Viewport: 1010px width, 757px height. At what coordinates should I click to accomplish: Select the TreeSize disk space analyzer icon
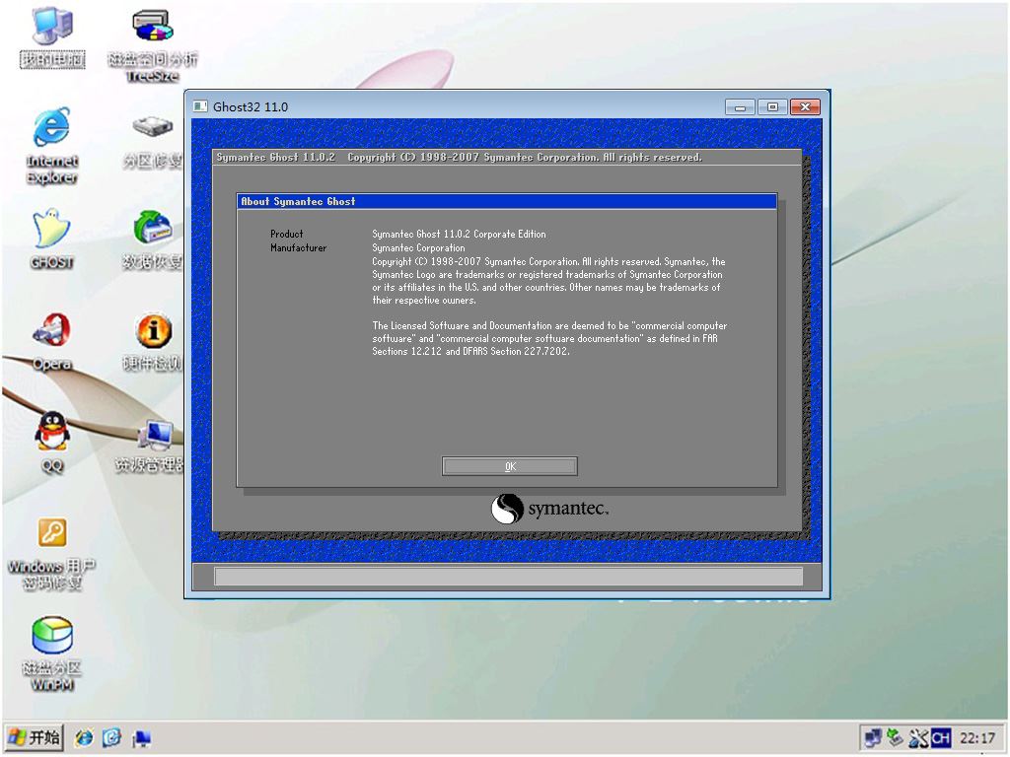(x=153, y=45)
